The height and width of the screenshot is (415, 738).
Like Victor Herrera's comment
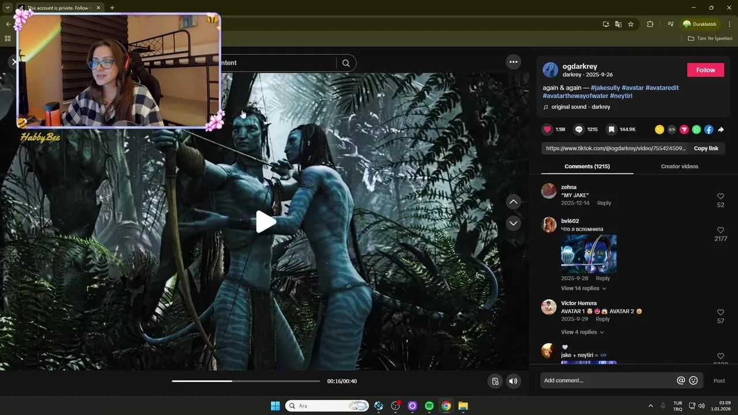coord(721,312)
